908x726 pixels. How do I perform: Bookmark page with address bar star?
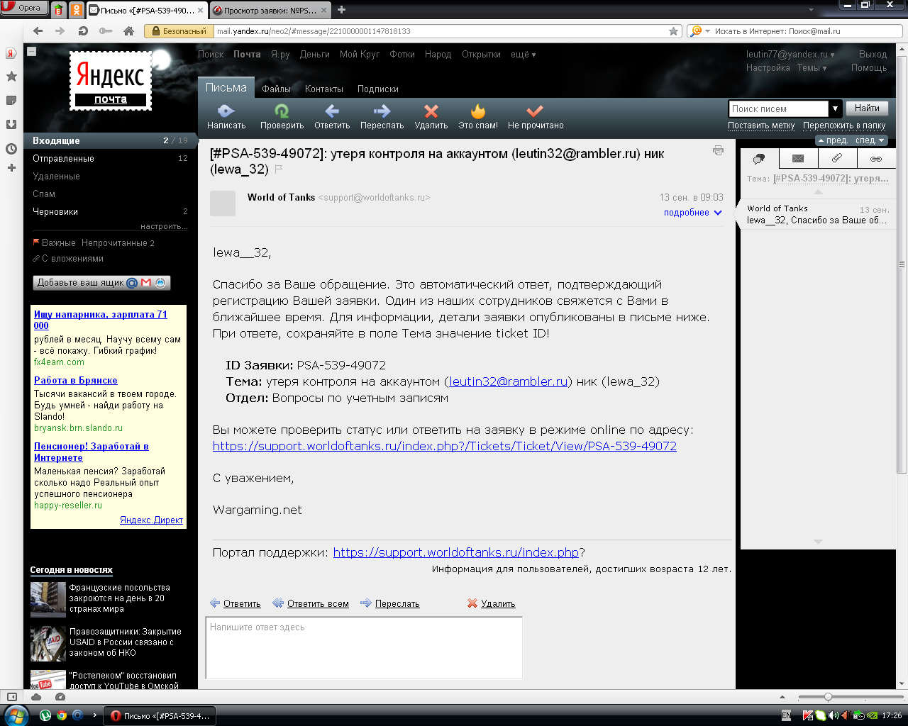point(673,31)
